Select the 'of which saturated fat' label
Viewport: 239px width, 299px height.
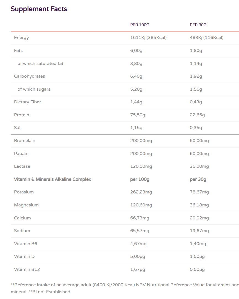pos(40,64)
